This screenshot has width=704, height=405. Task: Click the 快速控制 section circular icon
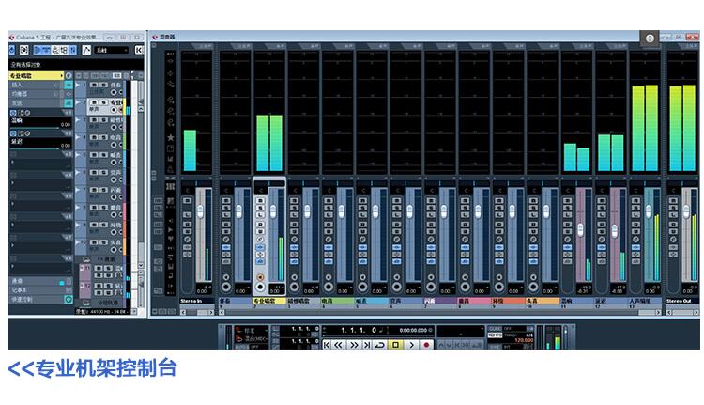click(x=69, y=299)
